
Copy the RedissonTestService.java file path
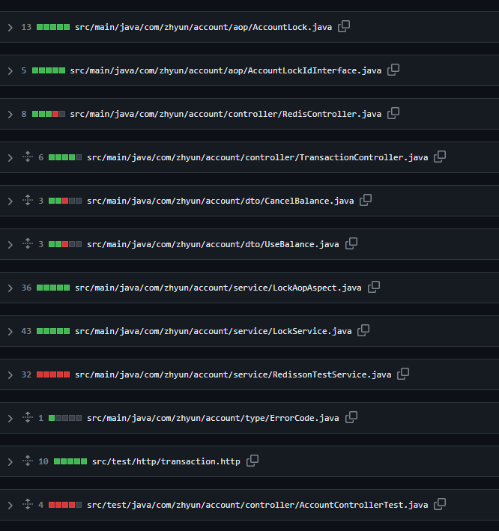pos(403,374)
